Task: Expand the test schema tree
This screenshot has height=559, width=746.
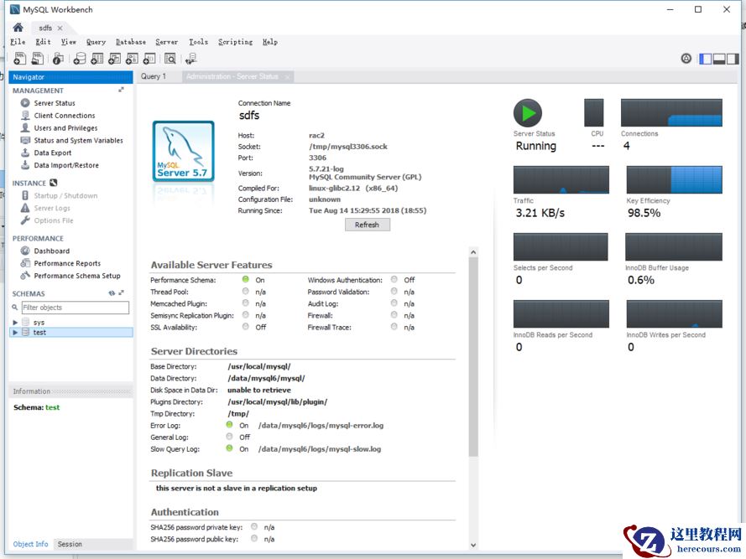Action: point(15,333)
